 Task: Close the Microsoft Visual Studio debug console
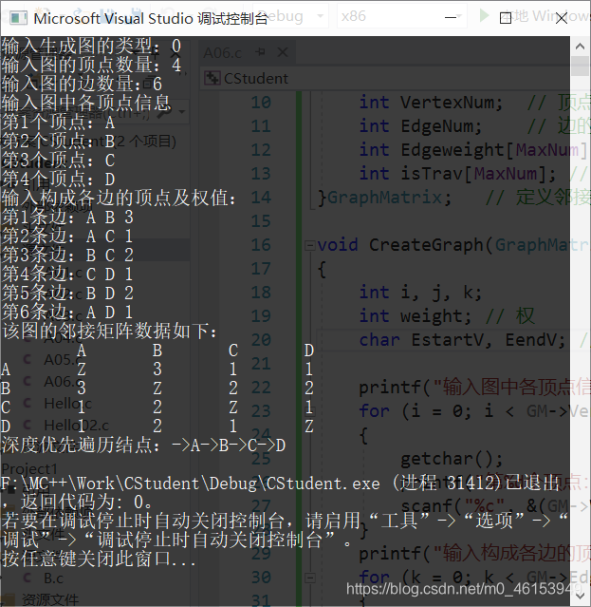click(562, 18)
